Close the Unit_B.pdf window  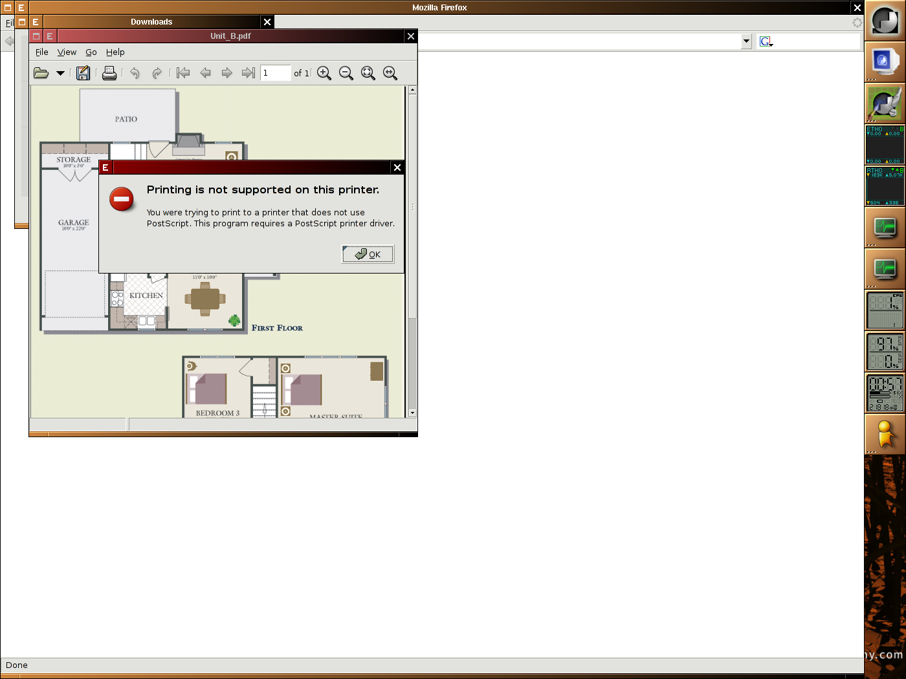pos(411,36)
